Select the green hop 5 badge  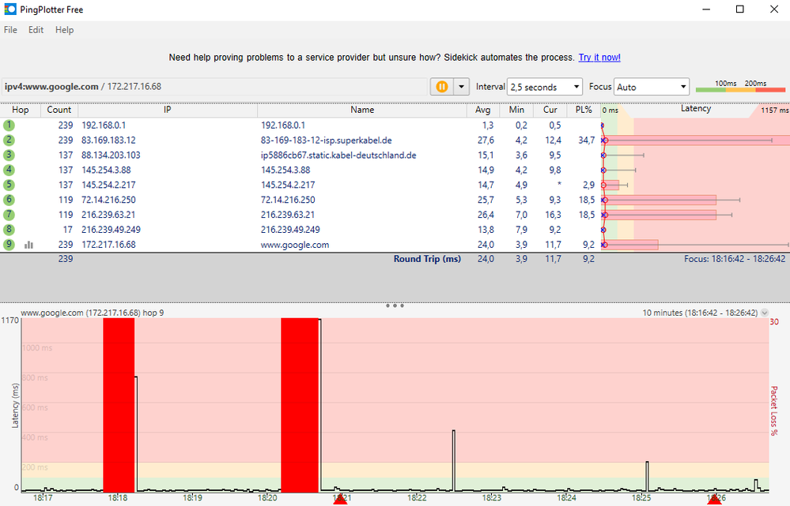click(7, 185)
